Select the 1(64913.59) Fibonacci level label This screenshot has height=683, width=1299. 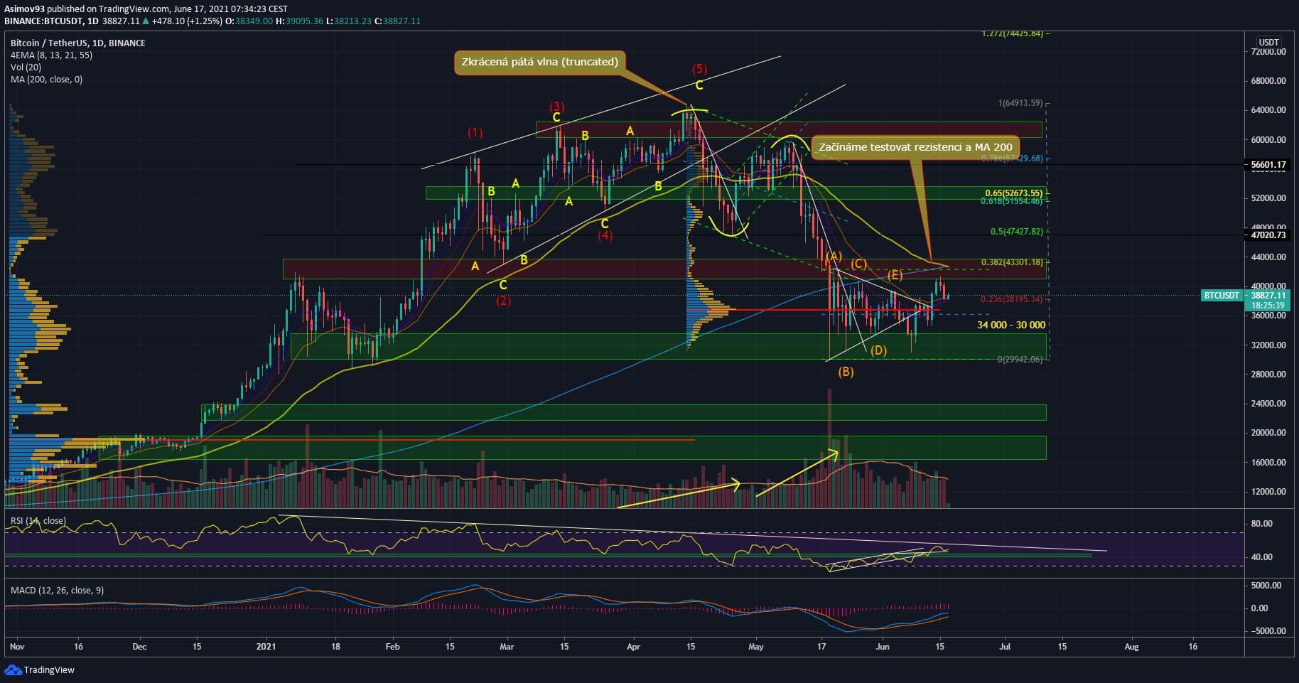click(x=1020, y=103)
